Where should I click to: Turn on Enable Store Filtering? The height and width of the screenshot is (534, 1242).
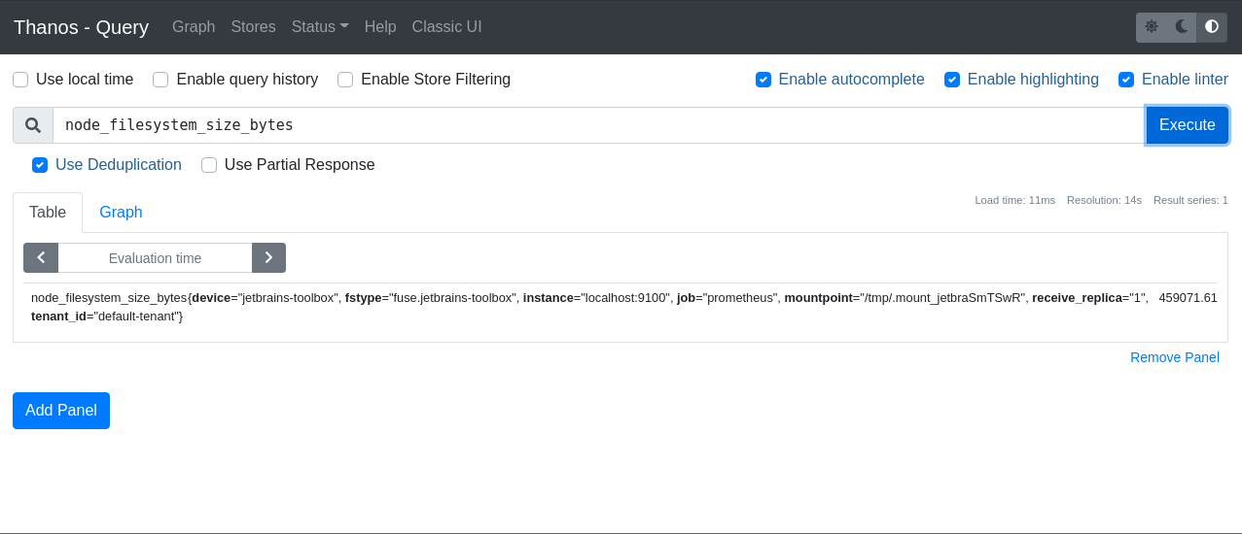(345, 80)
